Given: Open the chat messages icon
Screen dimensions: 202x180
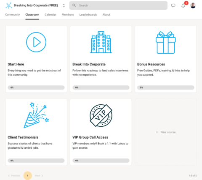Looking at the screenshot, I should pos(173,5).
